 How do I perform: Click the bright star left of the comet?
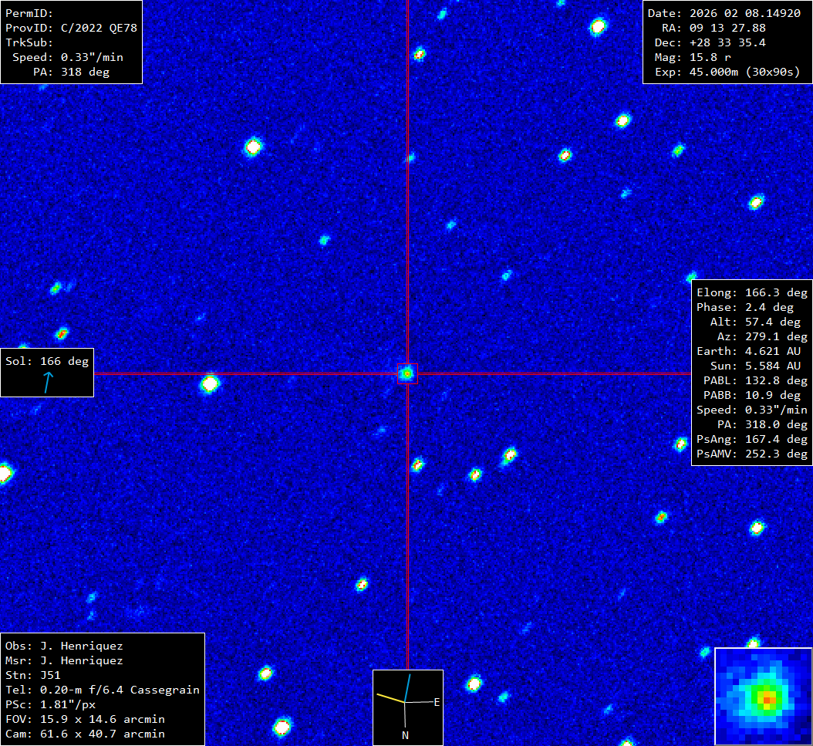click(x=210, y=383)
